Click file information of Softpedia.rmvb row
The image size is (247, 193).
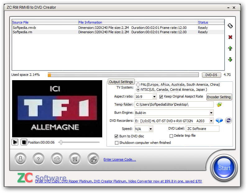tap(132, 28)
